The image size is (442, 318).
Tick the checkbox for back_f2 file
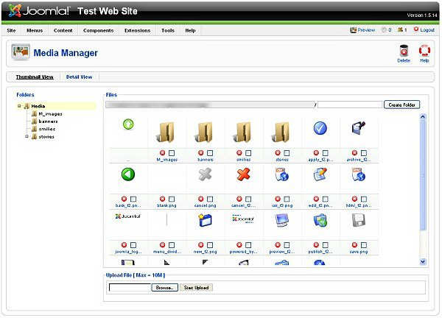[133, 199]
